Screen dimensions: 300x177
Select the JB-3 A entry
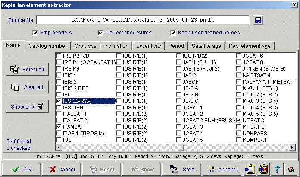(190, 88)
